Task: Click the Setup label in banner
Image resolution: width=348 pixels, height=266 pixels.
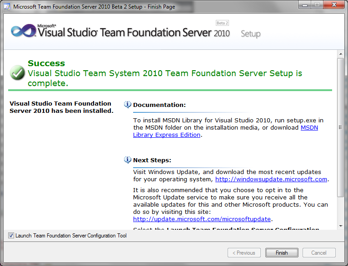Action: pos(251,34)
